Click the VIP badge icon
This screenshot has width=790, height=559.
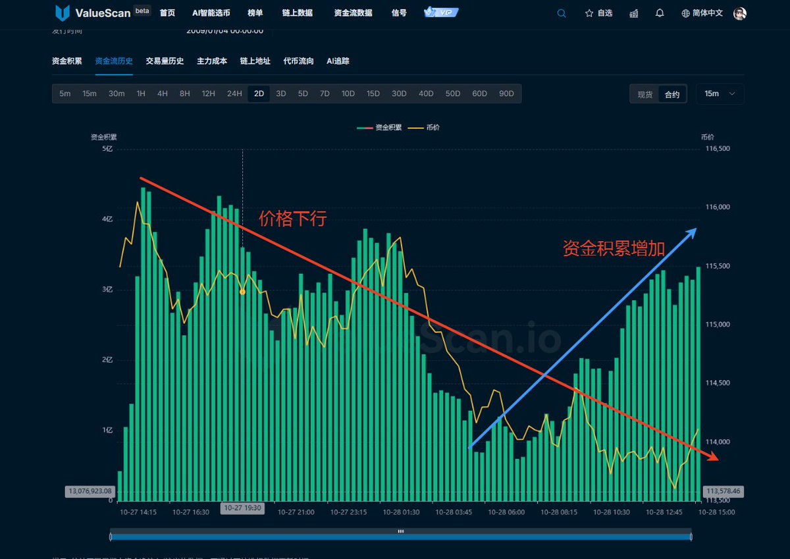tap(442, 13)
